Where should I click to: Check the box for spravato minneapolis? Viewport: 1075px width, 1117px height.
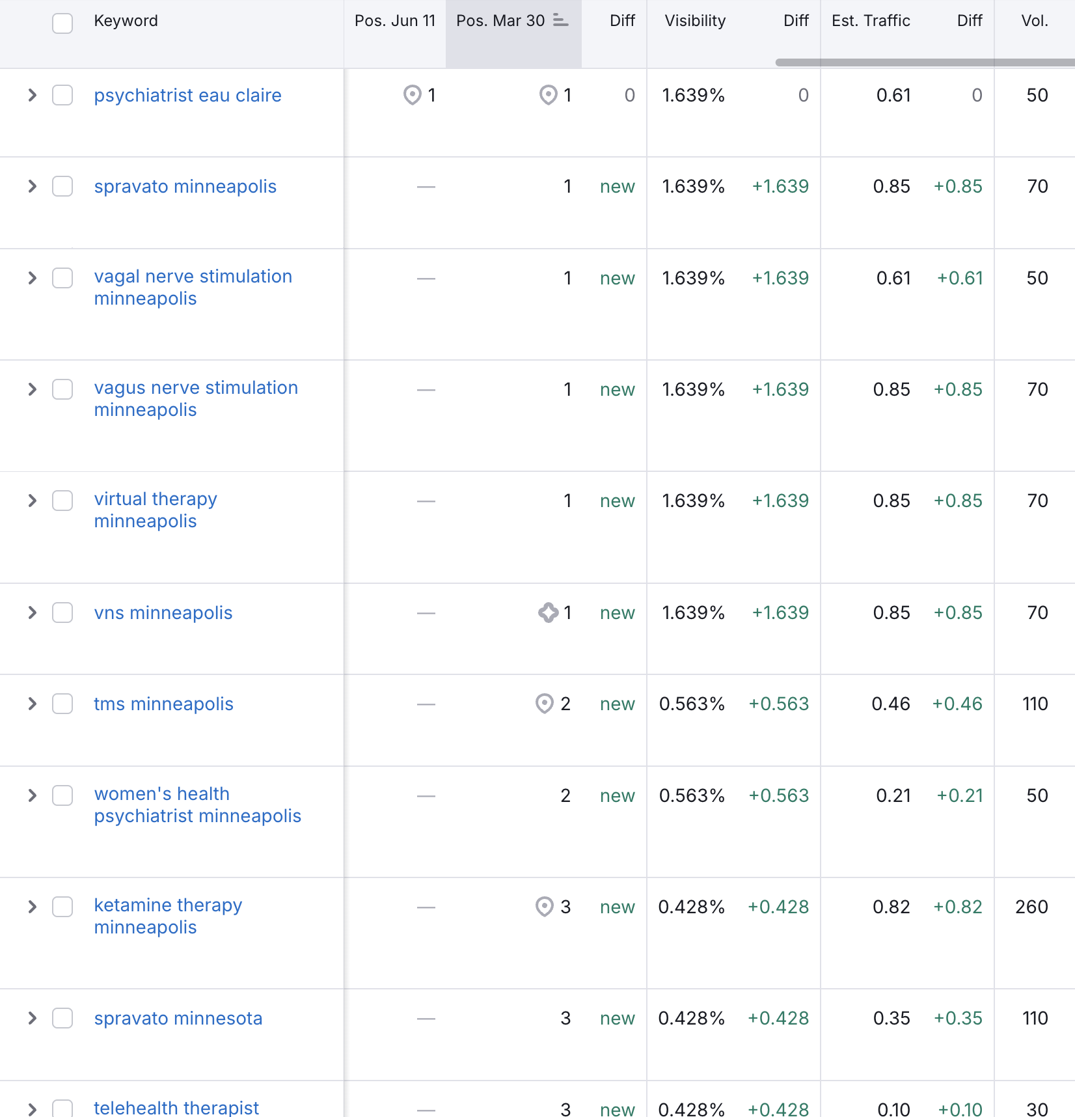62,186
